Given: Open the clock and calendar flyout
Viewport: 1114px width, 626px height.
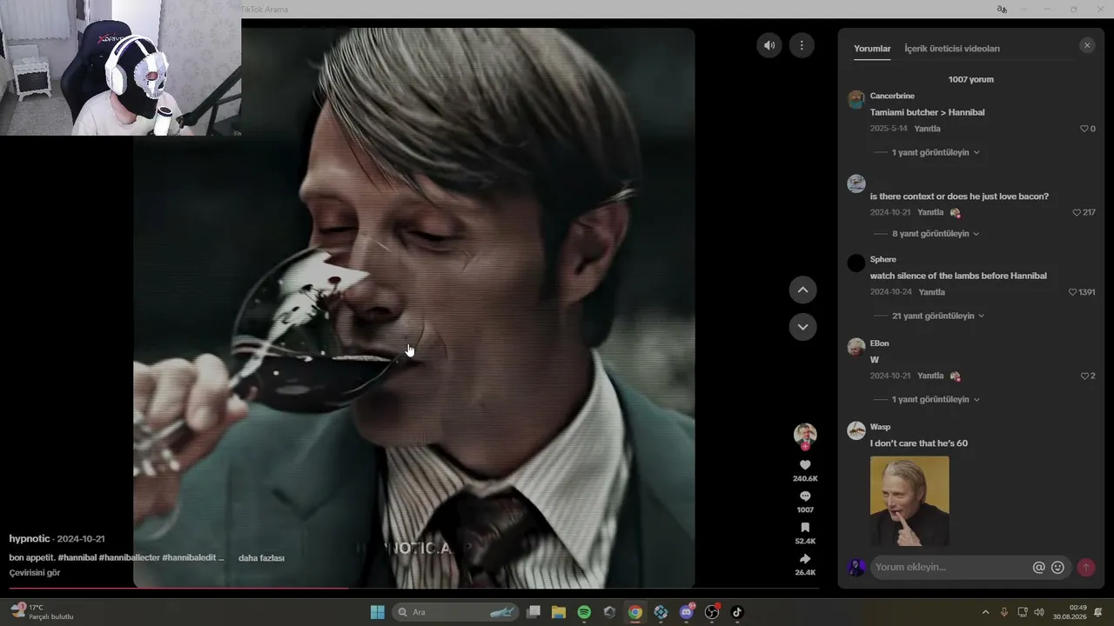Looking at the screenshot, I should tap(1070, 612).
